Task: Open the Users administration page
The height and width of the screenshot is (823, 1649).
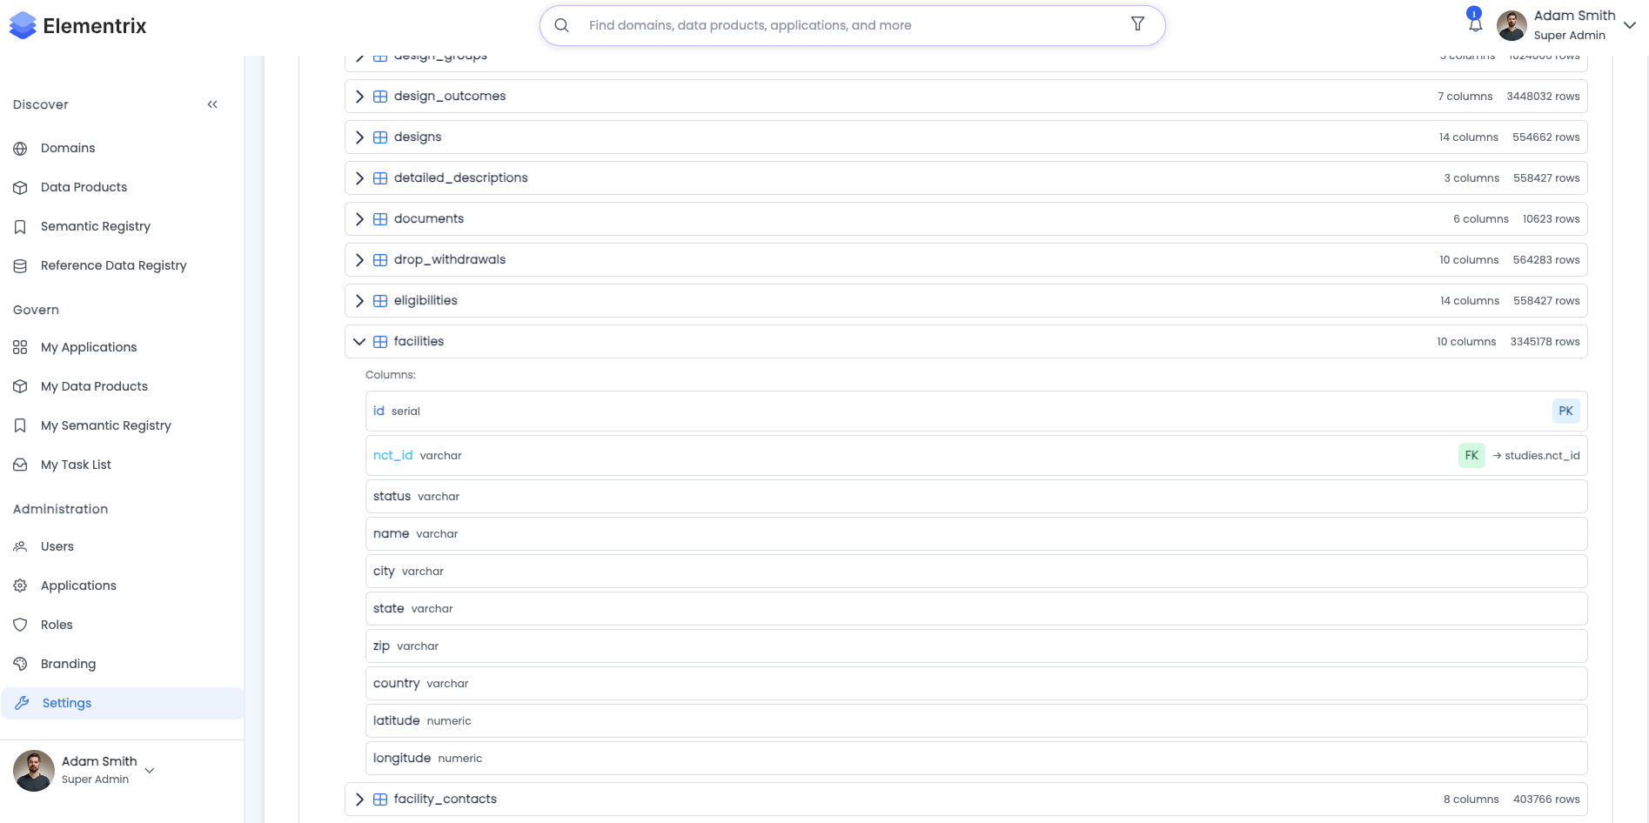Action: point(57,546)
